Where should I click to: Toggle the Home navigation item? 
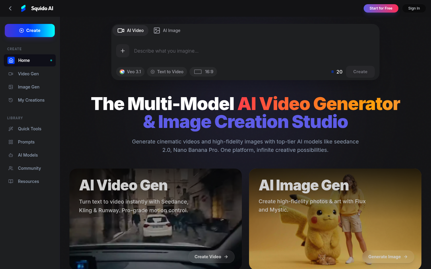[x=24, y=60]
